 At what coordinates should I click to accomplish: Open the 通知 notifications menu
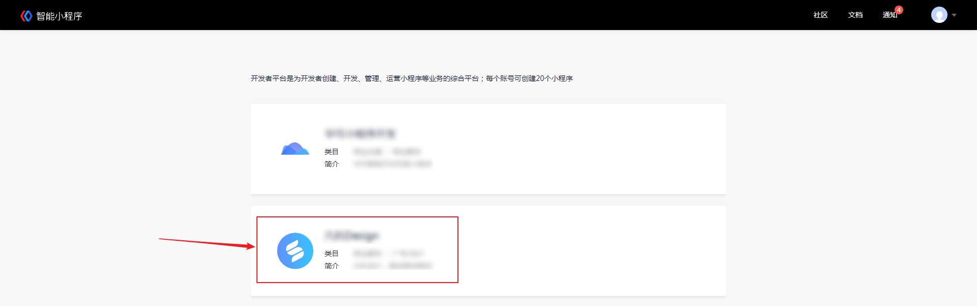pyautogui.click(x=889, y=15)
